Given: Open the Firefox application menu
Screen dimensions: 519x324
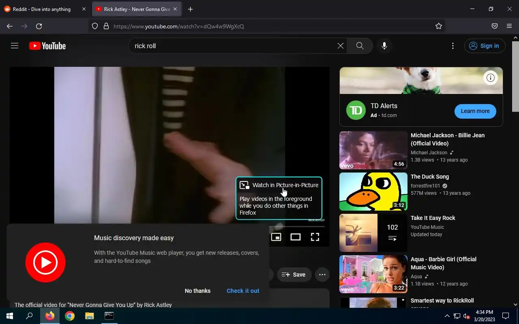Looking at the screenshot, I should pyautogui.click(x=509, y=26).
